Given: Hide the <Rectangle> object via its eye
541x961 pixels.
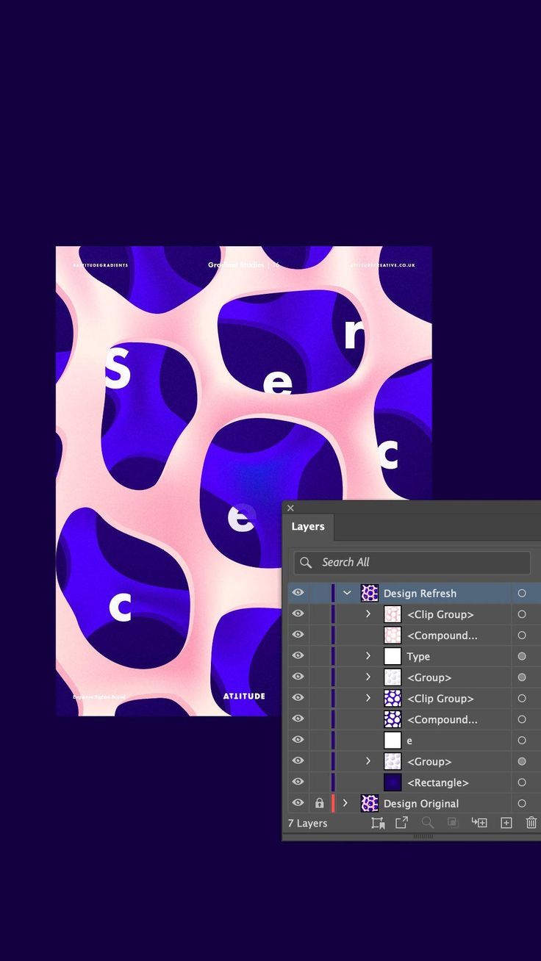Looking at the screenshot, I should [x=298, y=782].
